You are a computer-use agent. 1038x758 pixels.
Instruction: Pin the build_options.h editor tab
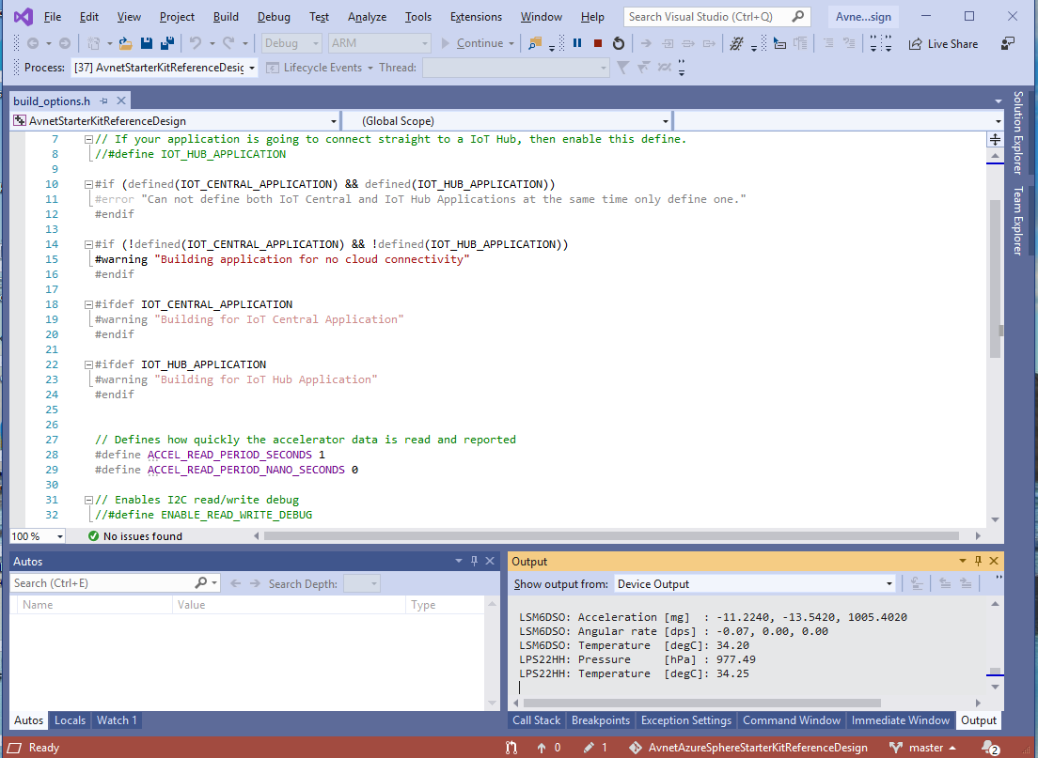click(x=104, y=101)
